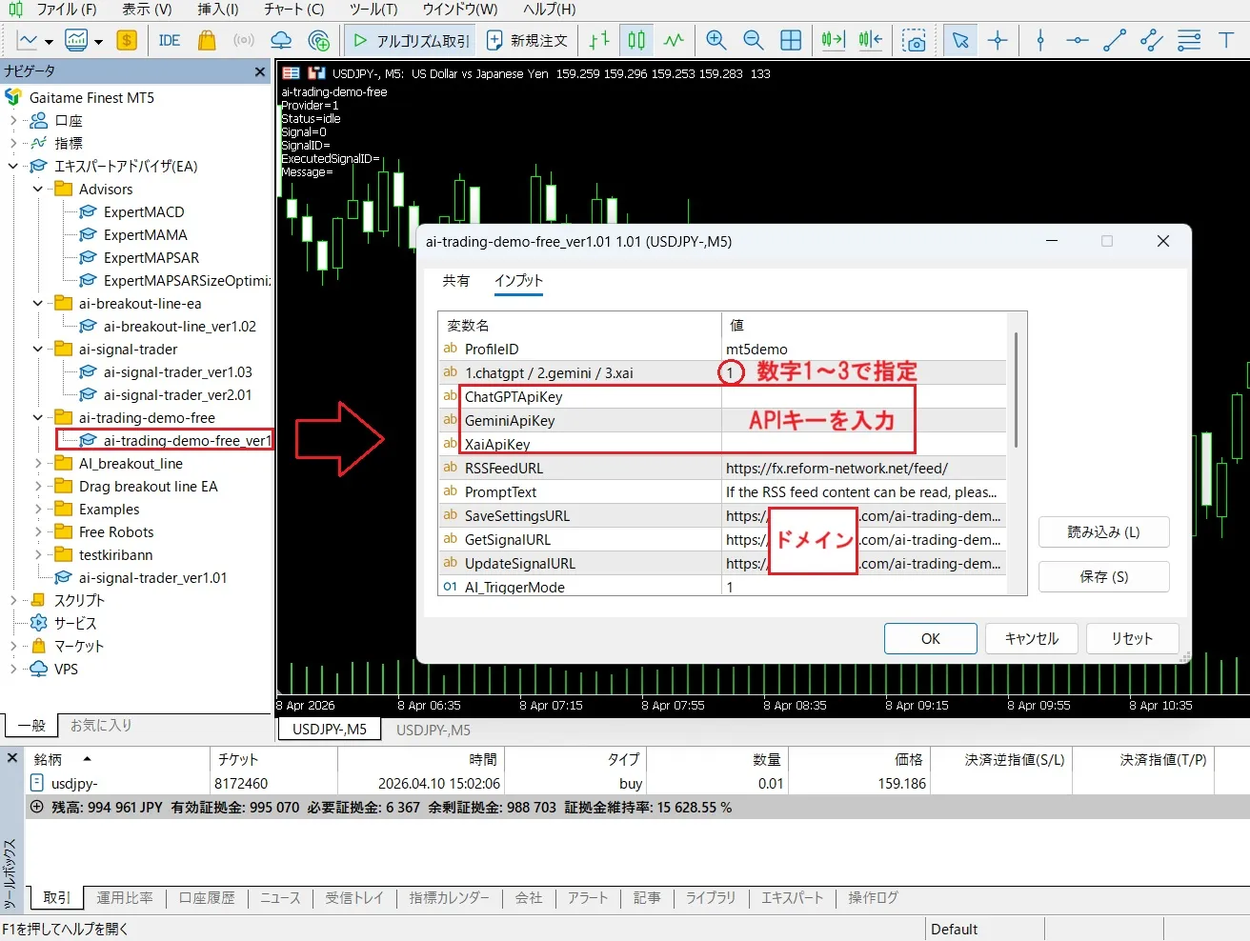
Task: Collapse the ai-signal-trader folder
Action: click(x=38, y=349)
